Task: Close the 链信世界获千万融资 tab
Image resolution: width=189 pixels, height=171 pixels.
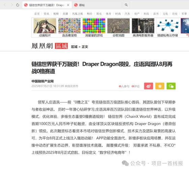Action: pyautogui.click(x=68, y=5)
